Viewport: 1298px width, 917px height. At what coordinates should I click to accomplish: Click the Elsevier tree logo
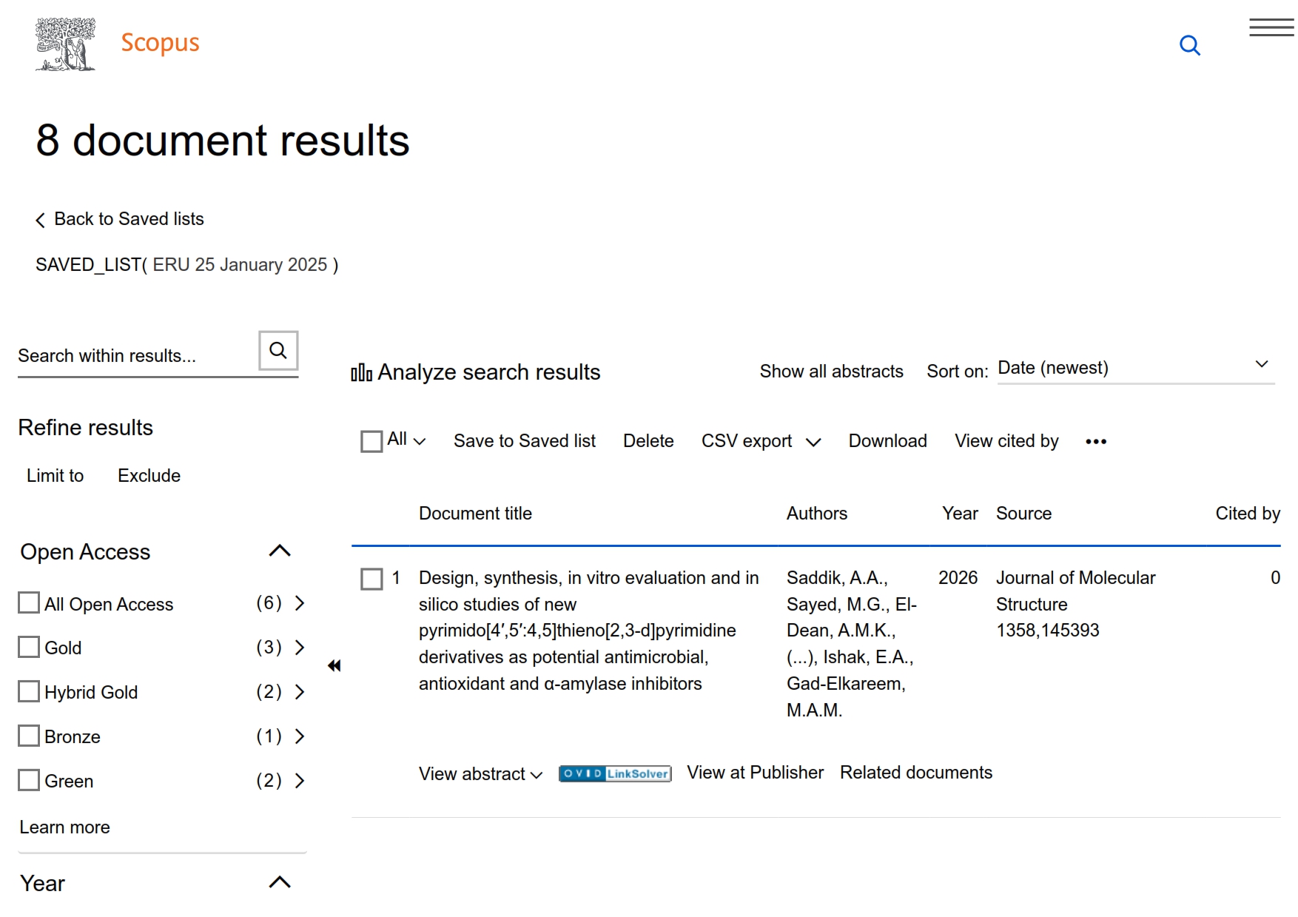click(x=65, y=44)
